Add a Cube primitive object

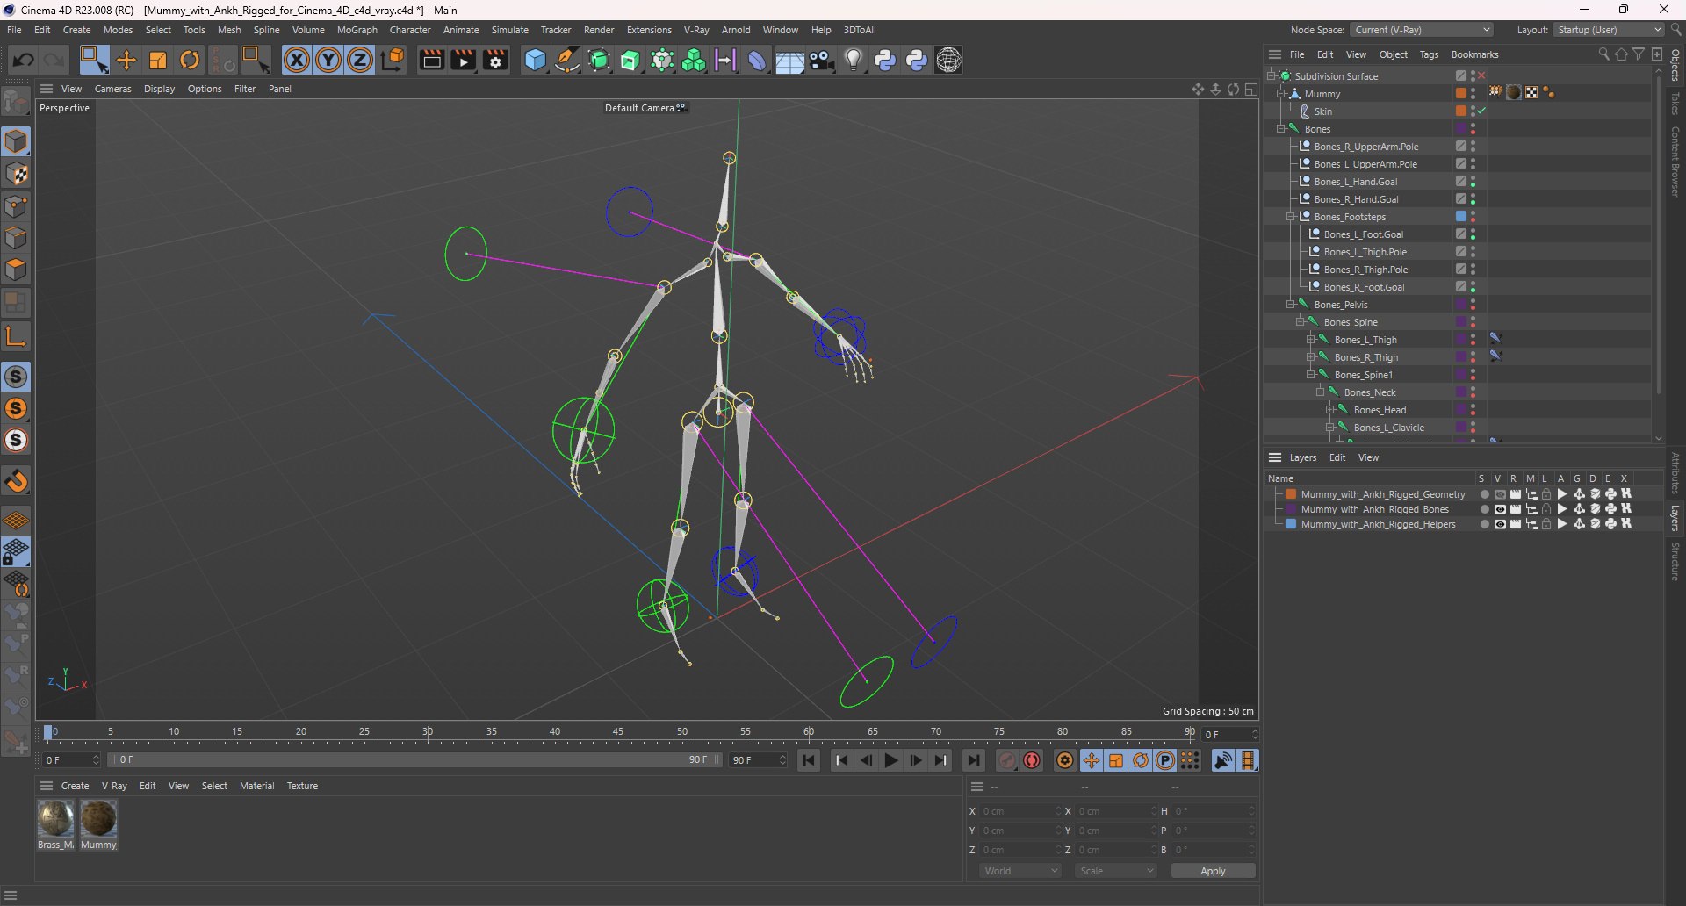(x=535, y=60)
